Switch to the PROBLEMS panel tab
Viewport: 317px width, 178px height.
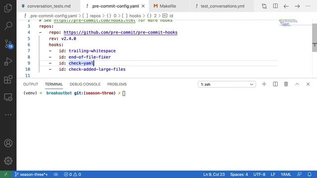117,84
